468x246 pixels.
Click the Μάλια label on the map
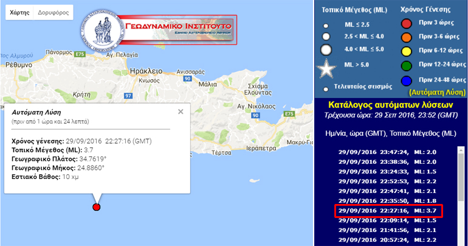click(x=208, y=84)
